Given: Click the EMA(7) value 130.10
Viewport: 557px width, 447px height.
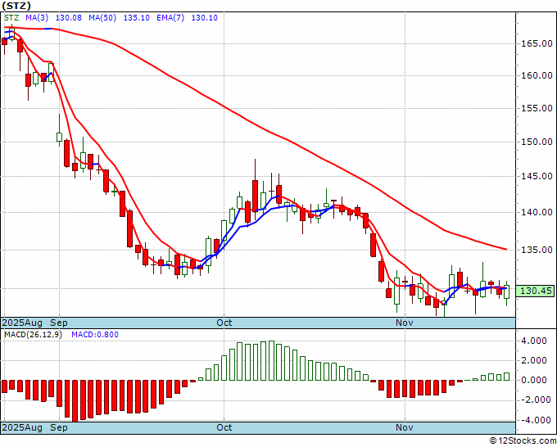Looking at the screenshot, I should tap(204, 18).
